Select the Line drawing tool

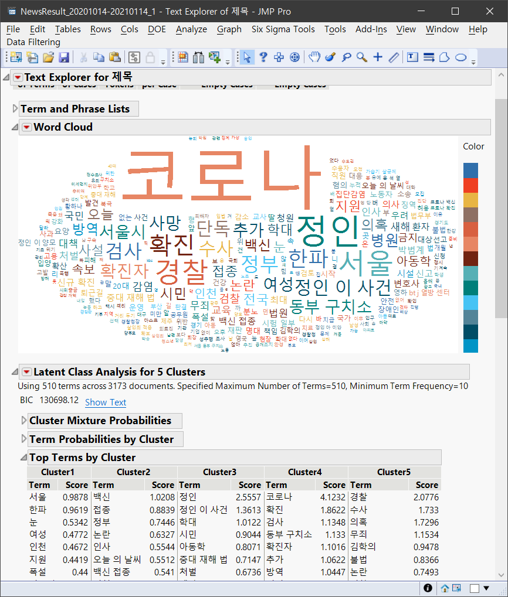tap(394, 57)
